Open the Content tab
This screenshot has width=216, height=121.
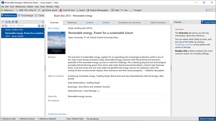(x=90, y=22)
